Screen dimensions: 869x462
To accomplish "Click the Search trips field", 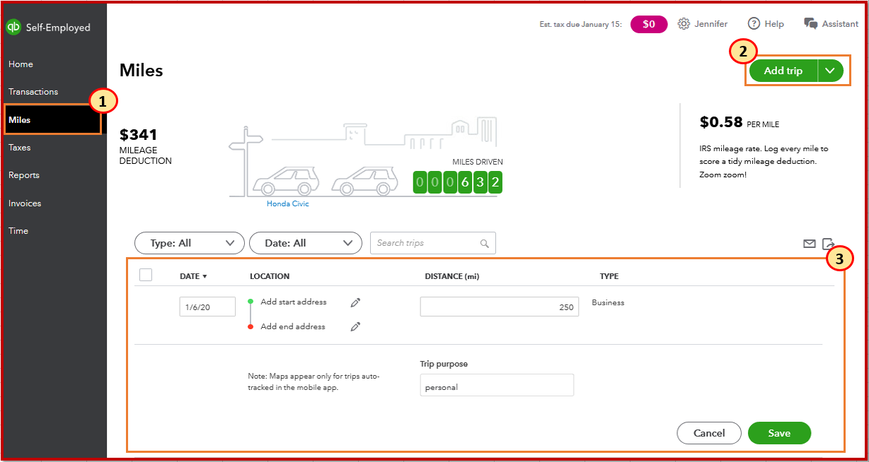I will [433, 243].
